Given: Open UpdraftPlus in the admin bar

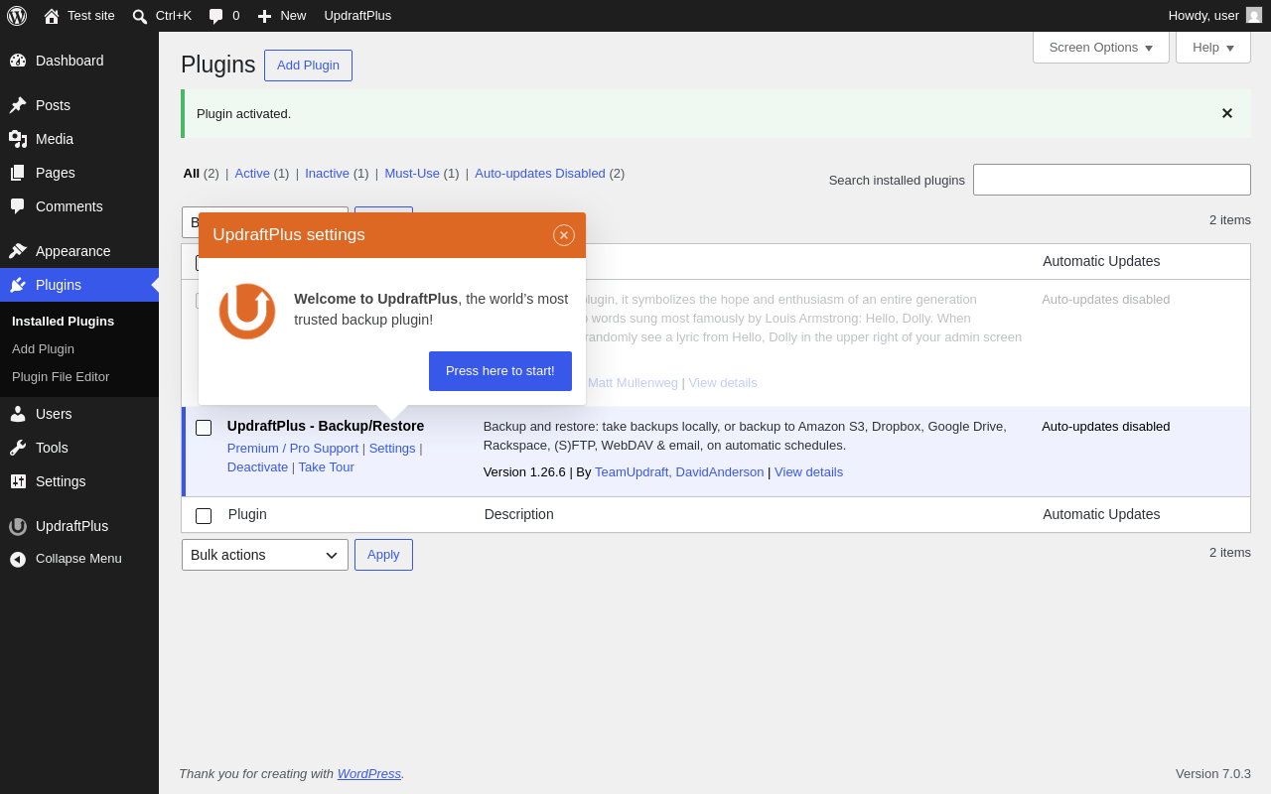Looking at the screenshot, I should click(357, 16).
